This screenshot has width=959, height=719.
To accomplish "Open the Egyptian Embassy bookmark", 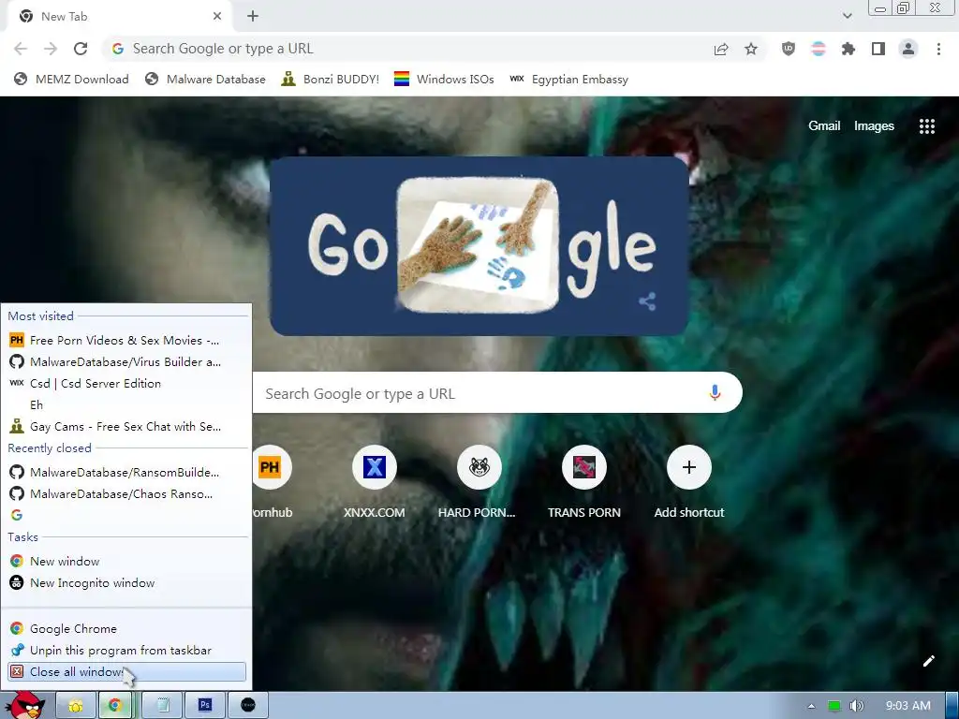I will tap(568, 80).
